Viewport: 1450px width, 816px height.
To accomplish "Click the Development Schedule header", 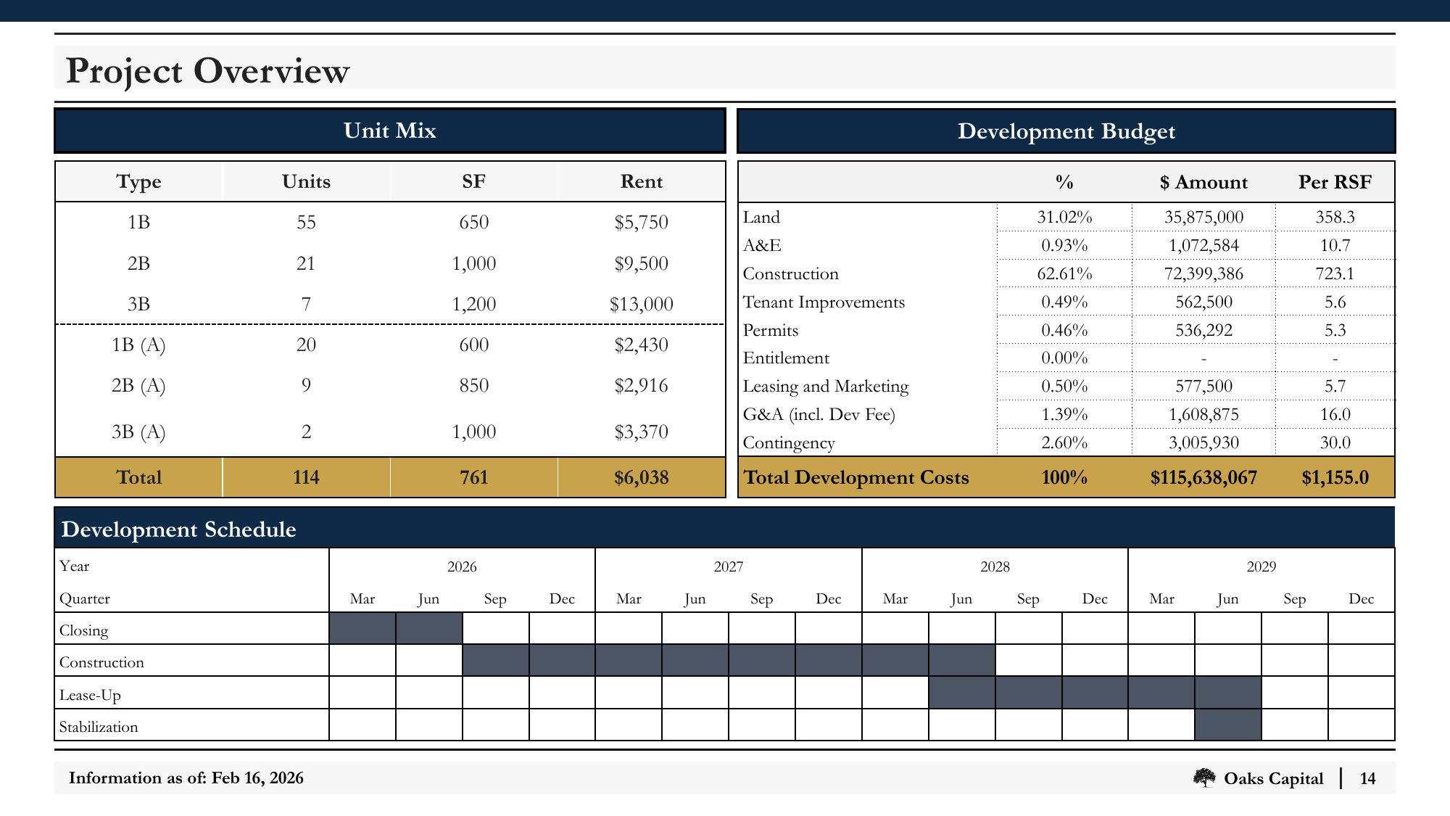I will point(724,529).
